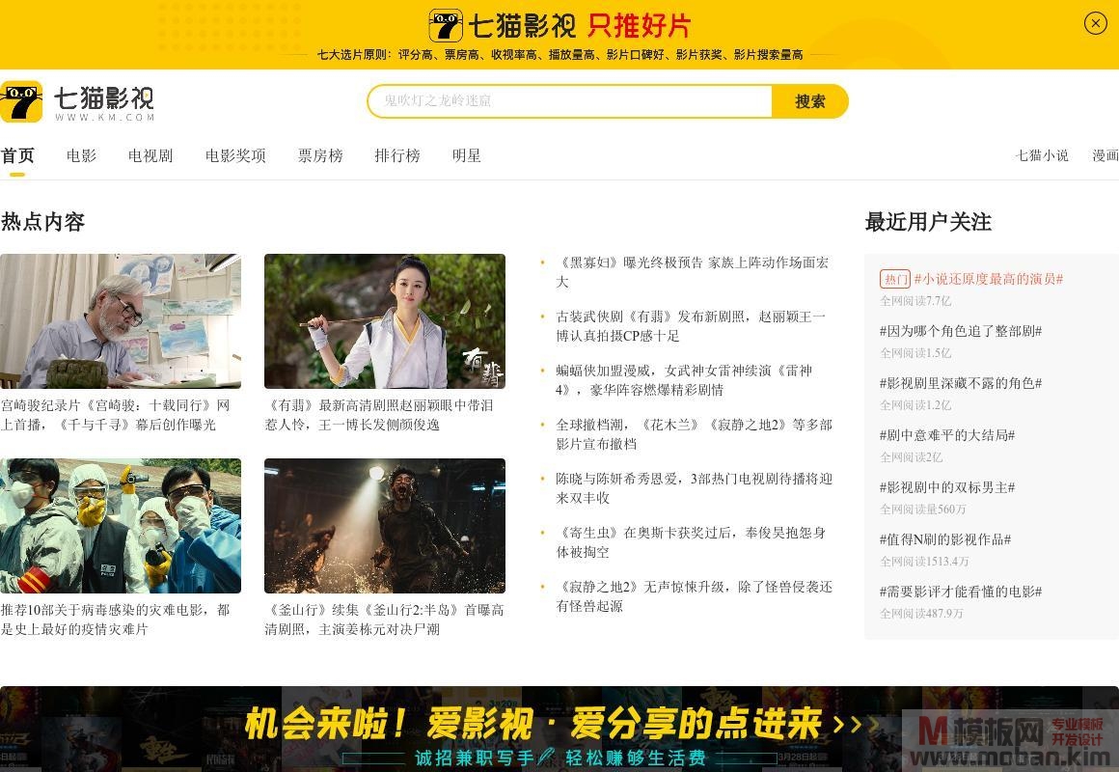Open the virus disaster movies thumbnail
The width and height of the screenshot is (1119, 772).
click(121, 526)
